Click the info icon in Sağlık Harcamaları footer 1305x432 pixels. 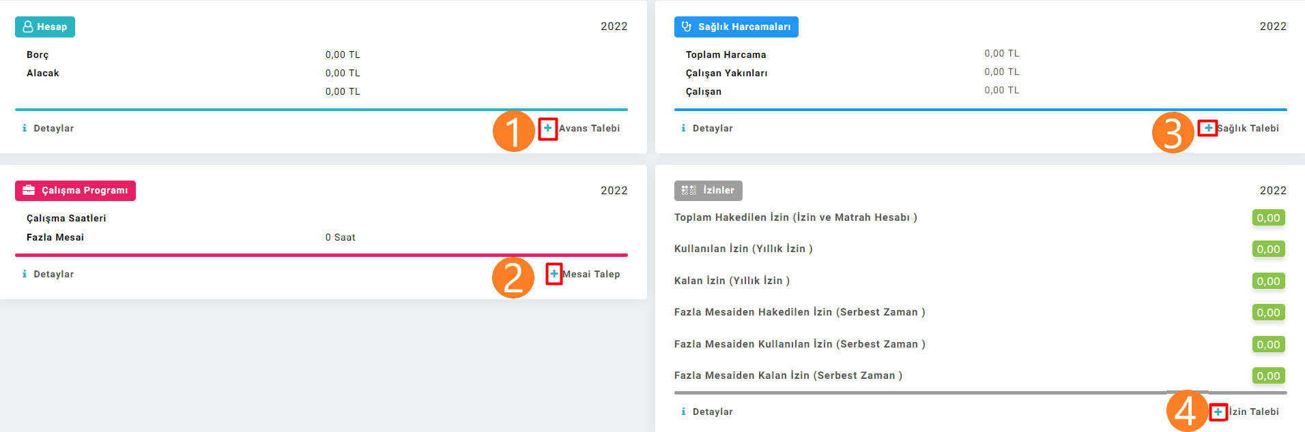pyautogui.click(x=683, y=128)
